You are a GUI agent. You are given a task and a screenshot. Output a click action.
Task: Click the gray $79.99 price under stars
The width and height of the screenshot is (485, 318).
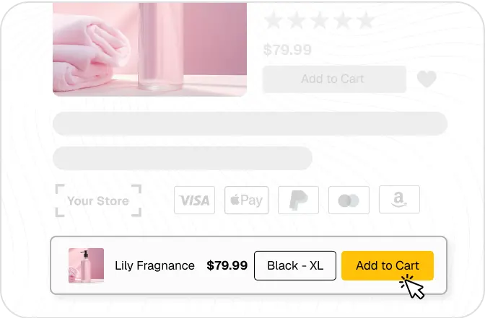(x=287, y=50)
